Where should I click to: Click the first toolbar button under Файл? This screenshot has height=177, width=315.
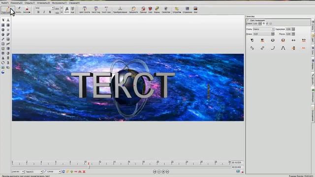tap(8, 9)
